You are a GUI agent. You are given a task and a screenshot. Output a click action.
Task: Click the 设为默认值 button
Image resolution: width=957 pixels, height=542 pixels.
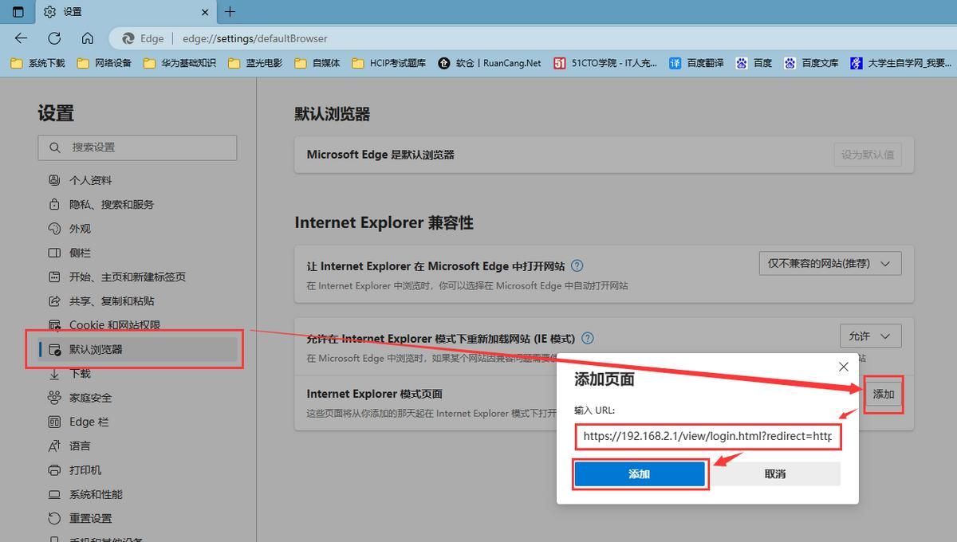tap(868, 155)
